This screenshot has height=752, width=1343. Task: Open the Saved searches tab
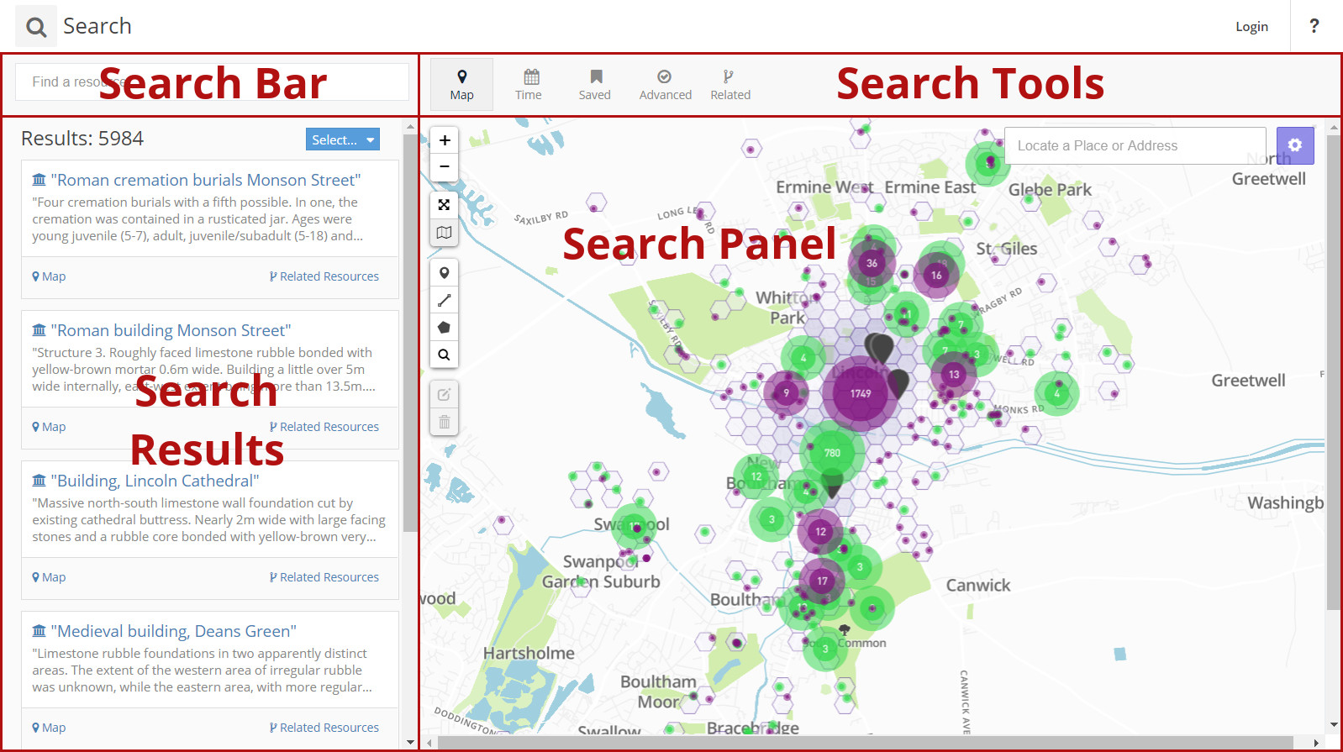[x=595, y=85]
